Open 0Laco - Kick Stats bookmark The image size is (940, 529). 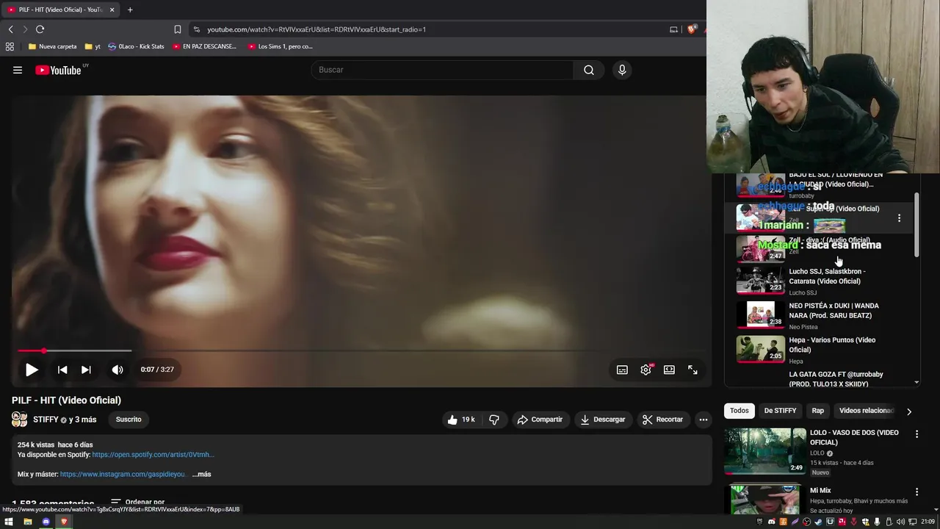coord(136,46)
